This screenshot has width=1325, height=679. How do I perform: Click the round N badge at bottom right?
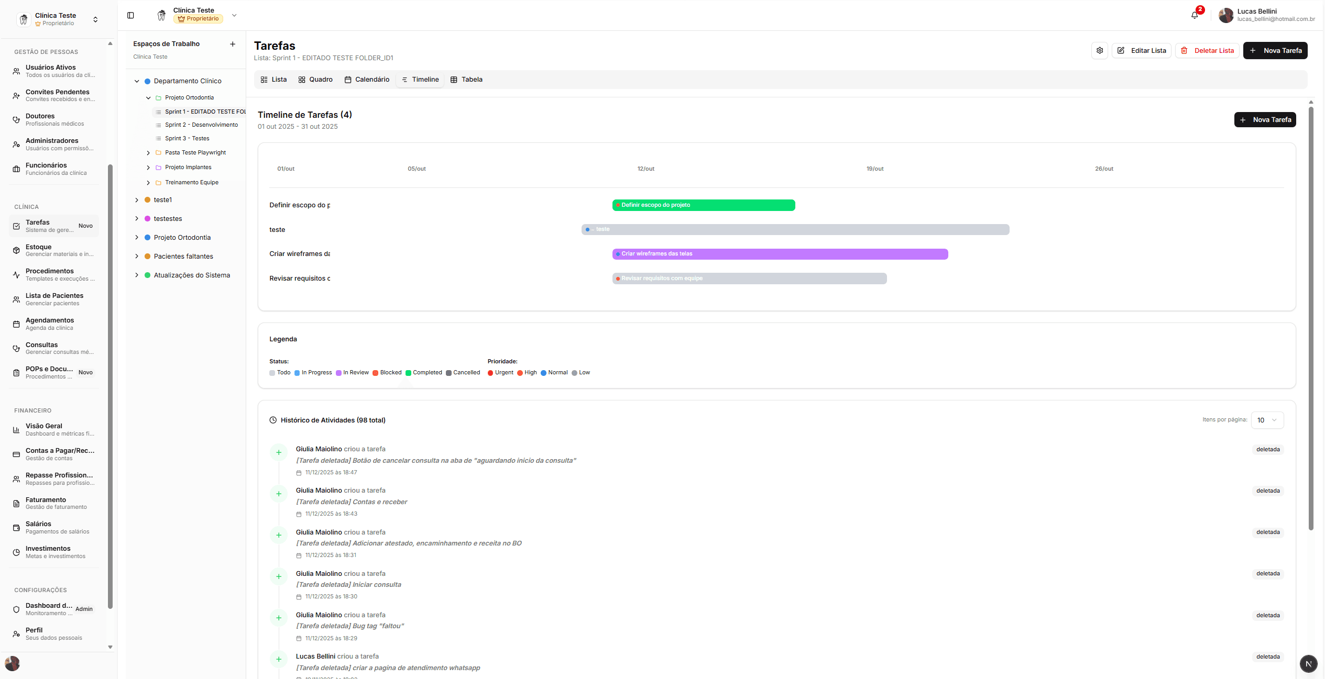point(1308,663)
